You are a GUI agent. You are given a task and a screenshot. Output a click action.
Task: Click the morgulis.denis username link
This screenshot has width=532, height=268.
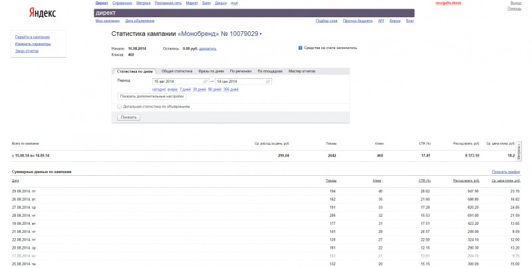coord(448,3)
